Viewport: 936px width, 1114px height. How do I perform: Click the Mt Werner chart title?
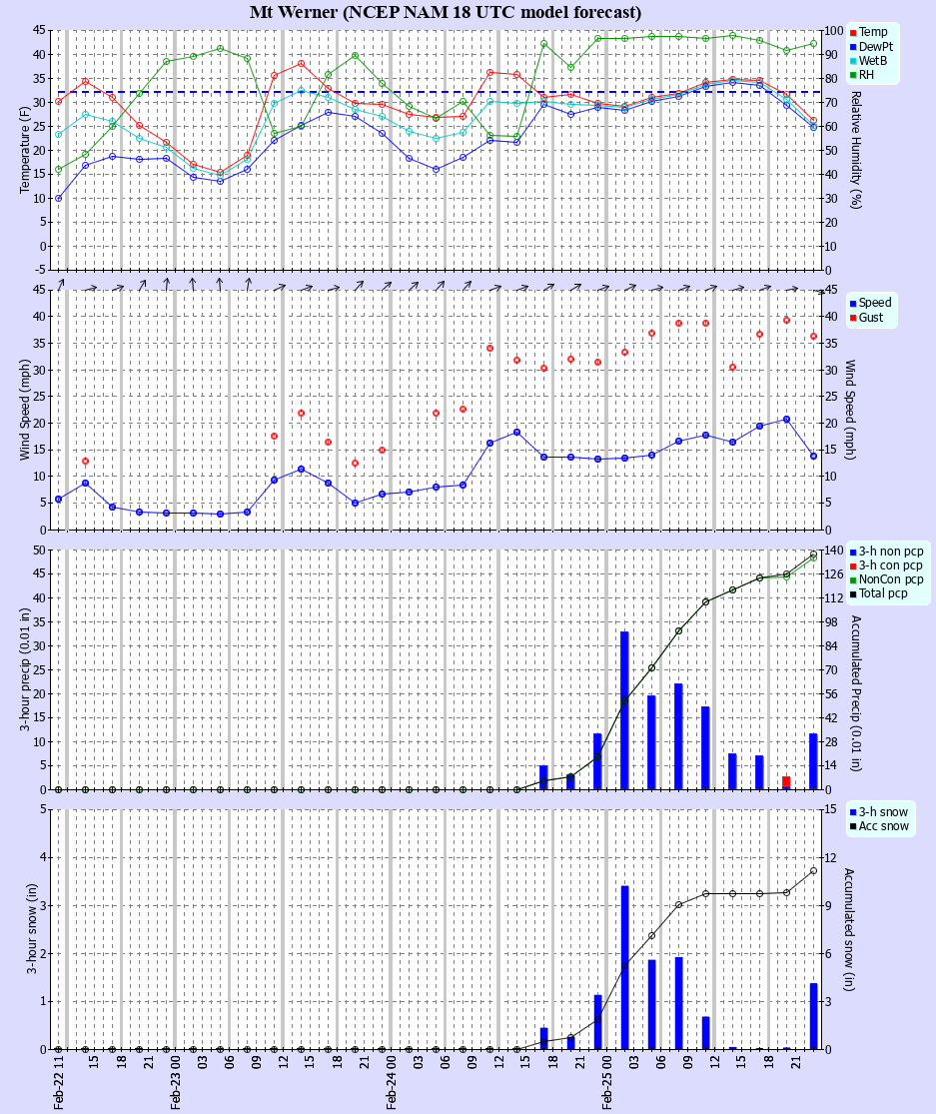coord(446,12)
